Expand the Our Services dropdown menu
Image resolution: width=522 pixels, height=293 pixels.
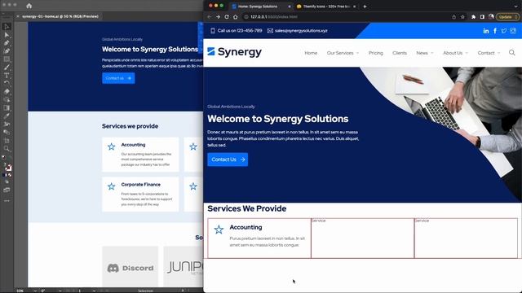click(343, 53)
